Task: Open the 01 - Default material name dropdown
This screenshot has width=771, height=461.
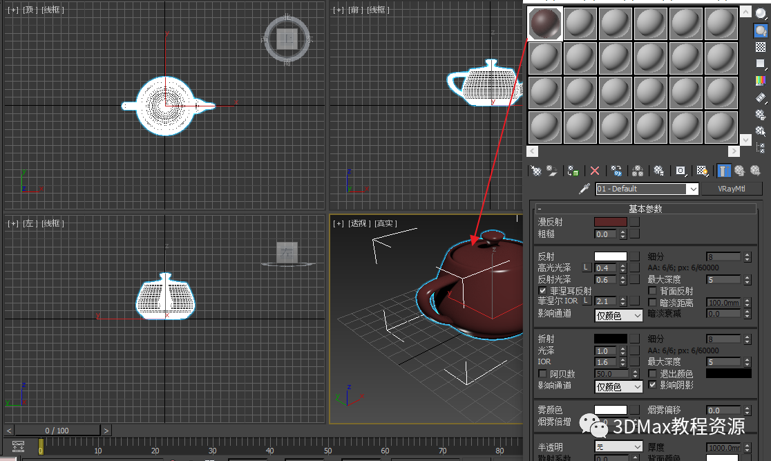Action: (x=692, y=189)
